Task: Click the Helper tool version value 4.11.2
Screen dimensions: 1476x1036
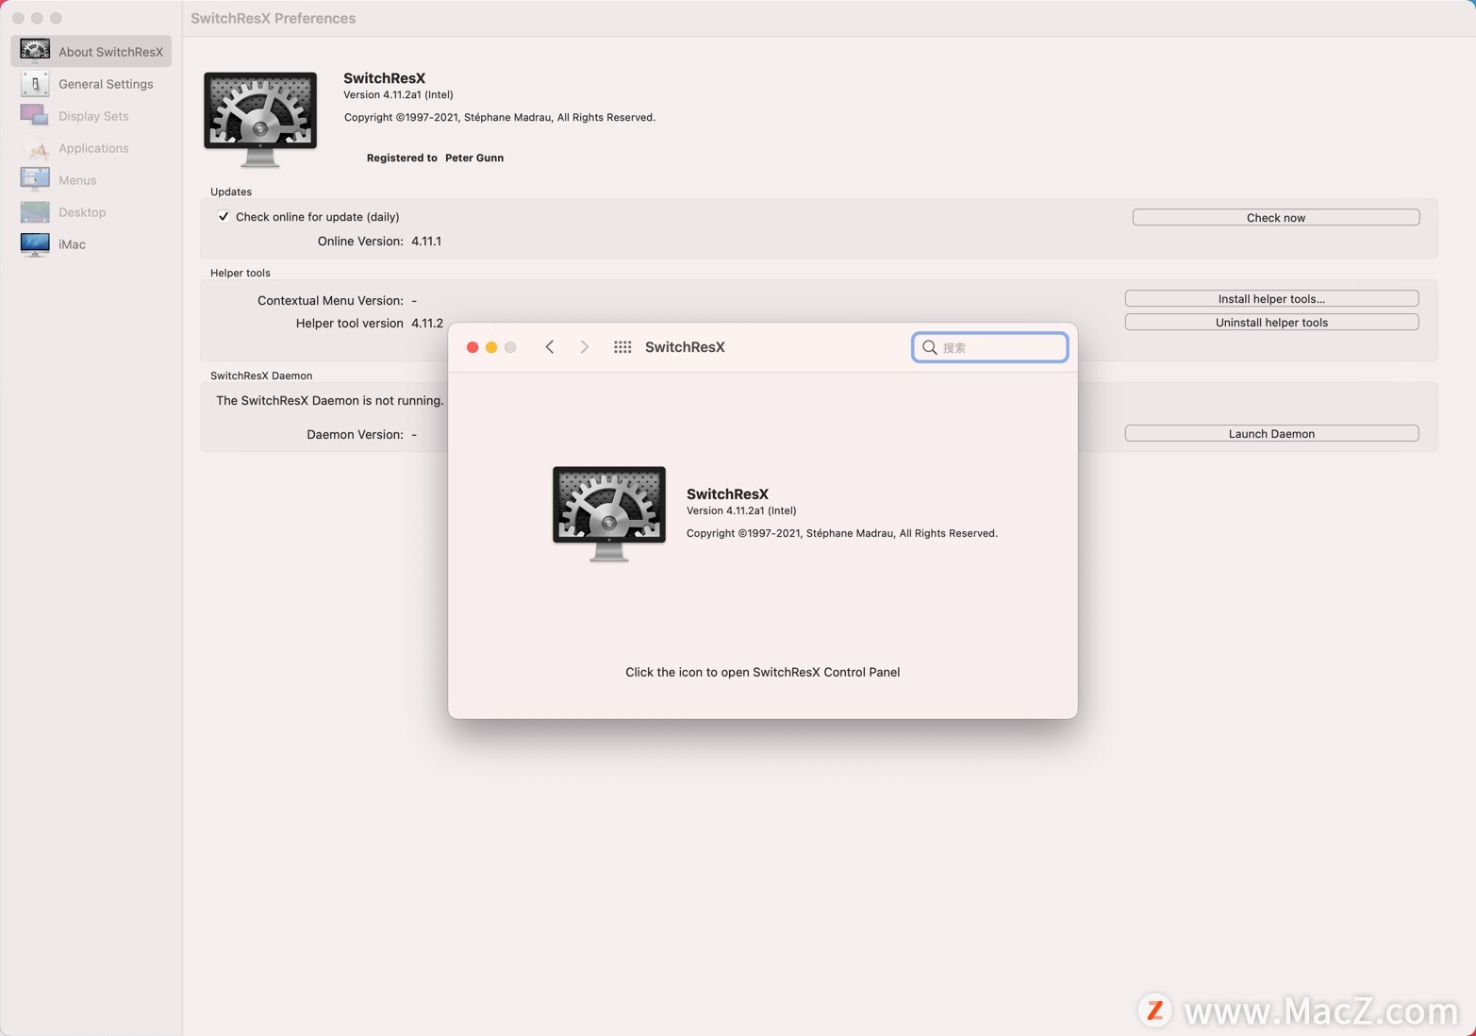Action: coord(427,323)
